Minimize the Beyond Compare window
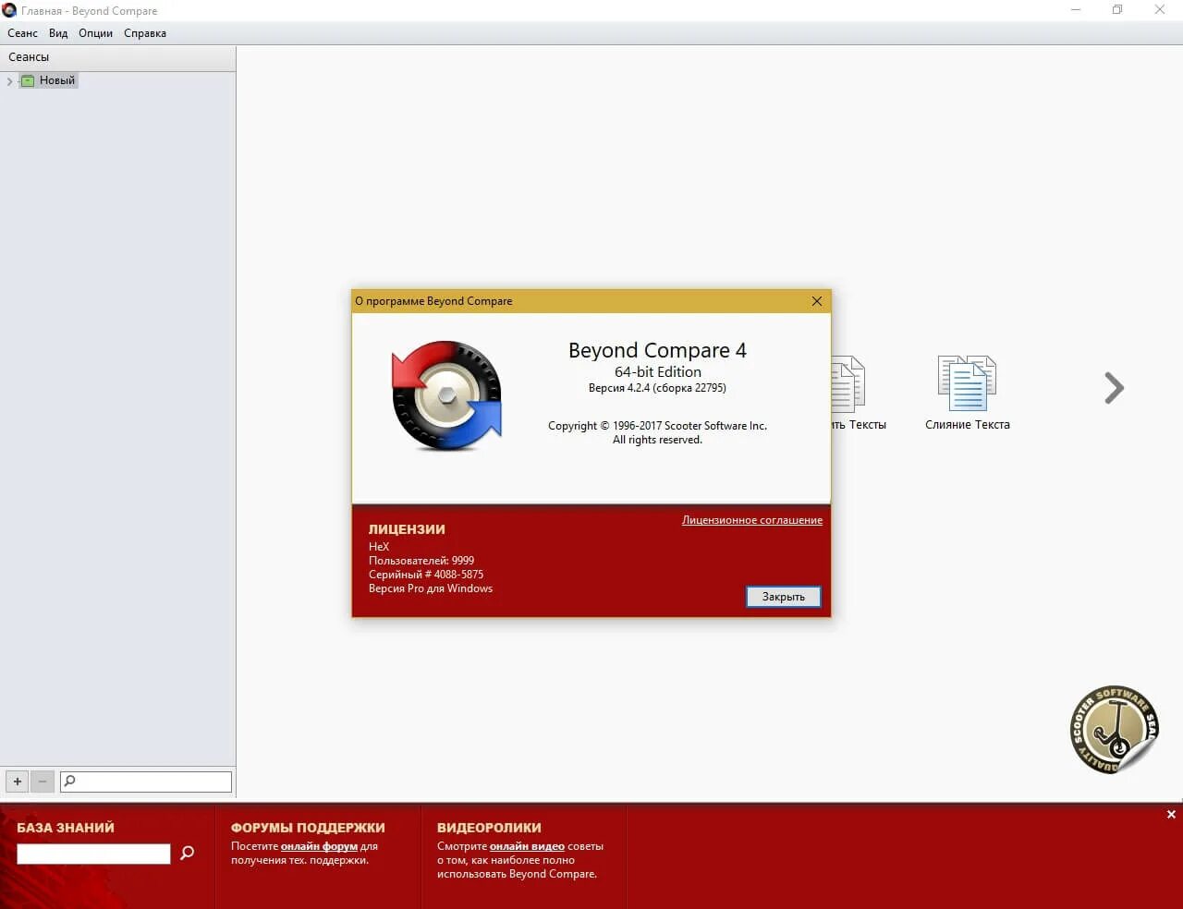This screenshot has height=909, width=1183. click(1076, 10)
